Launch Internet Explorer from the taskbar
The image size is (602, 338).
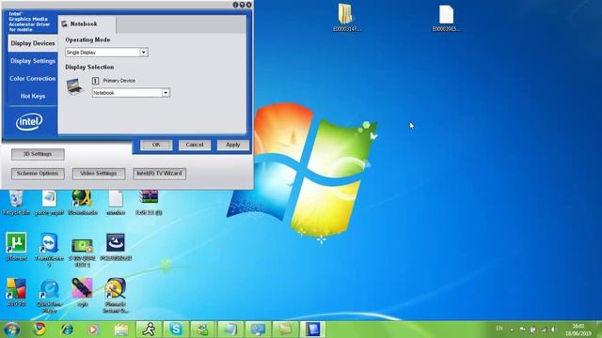click(x=67, y=330)
